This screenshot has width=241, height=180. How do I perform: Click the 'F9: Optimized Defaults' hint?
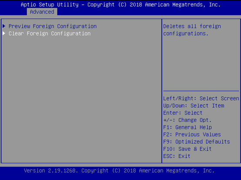pos(197,142)
